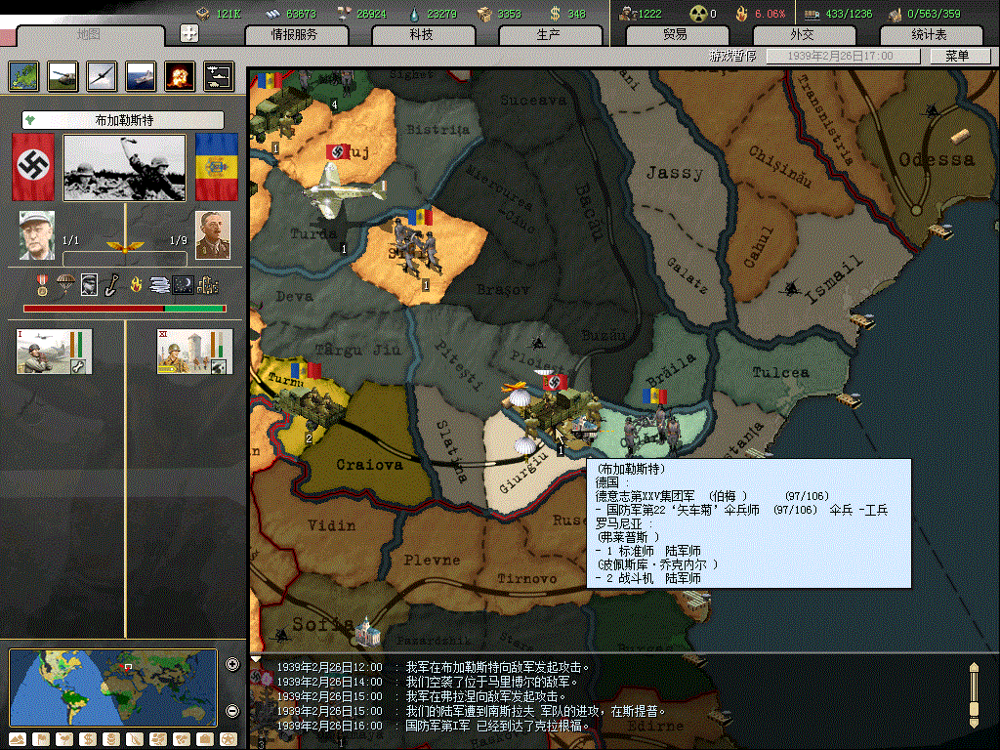Click the medal combat modifier icon
Image resolution: width=1000 pixels, height=750 pixels.
pyautogui.click(x=42, y=285)
